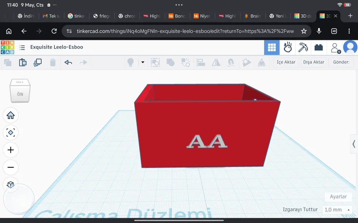This screenshot has width=358, height=223.
Task: Open the 1,0 mm snap grid dropdown
Action: click(x=338, y=209)
